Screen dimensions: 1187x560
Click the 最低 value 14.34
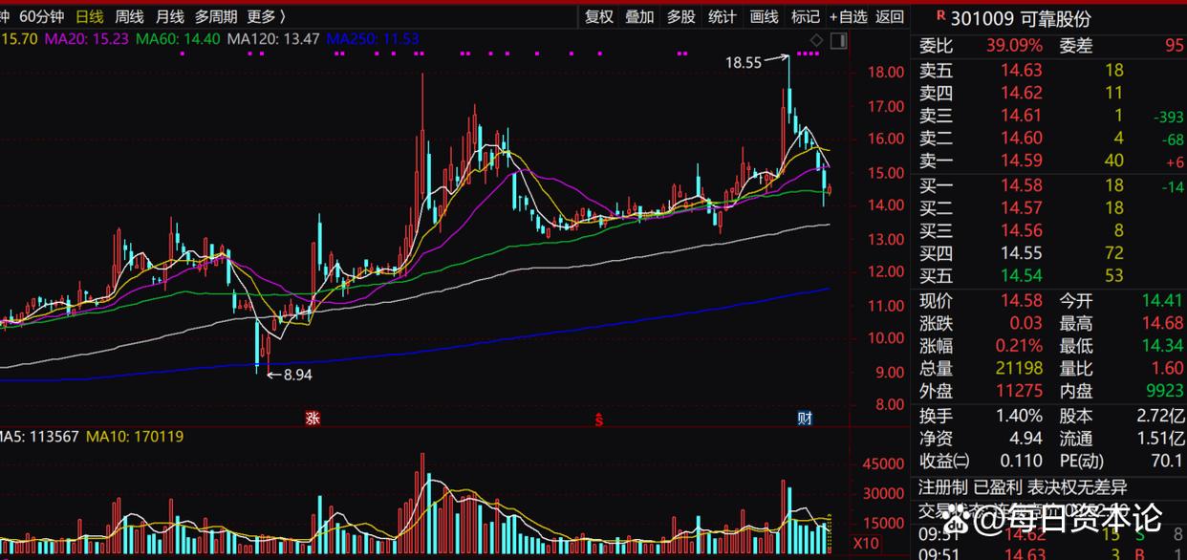[1162, 346]
